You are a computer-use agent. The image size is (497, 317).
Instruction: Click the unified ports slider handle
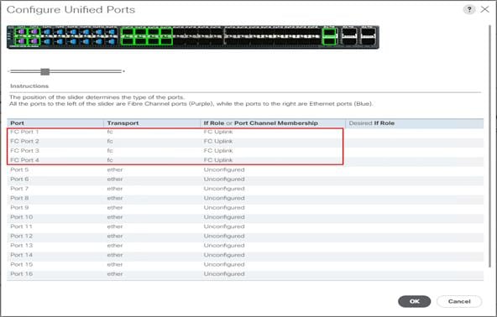point(45,71)
